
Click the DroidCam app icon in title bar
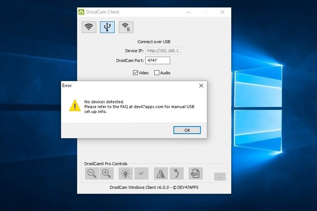[81, 12]
